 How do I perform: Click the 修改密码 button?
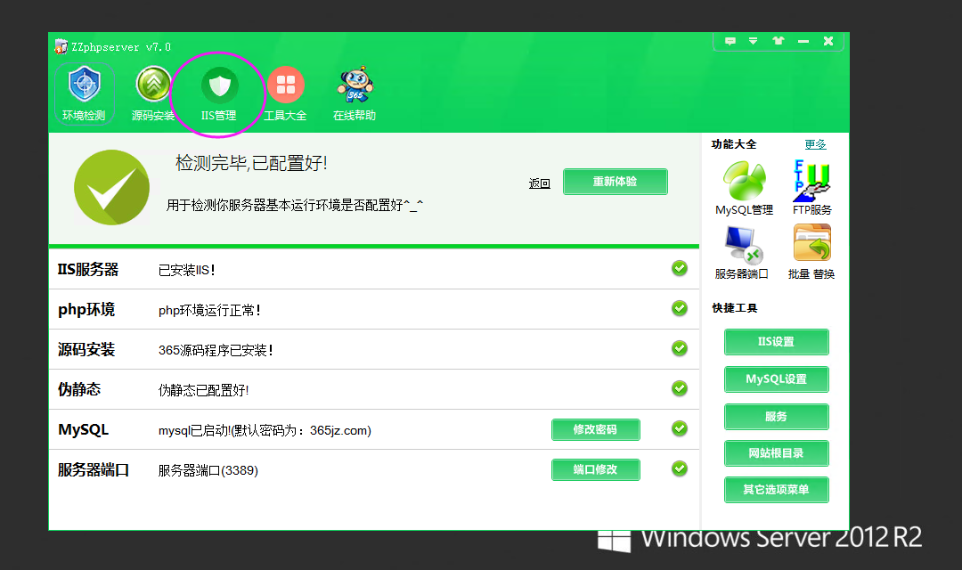[x=596, y=429]
